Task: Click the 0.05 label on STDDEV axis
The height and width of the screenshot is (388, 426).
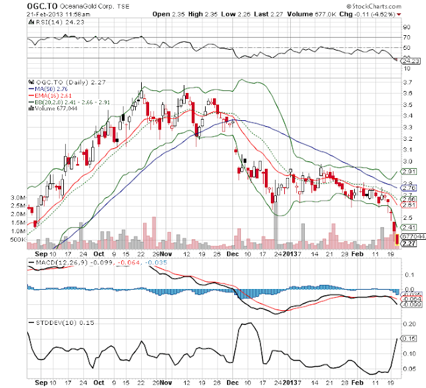Action: coord(409,369)
